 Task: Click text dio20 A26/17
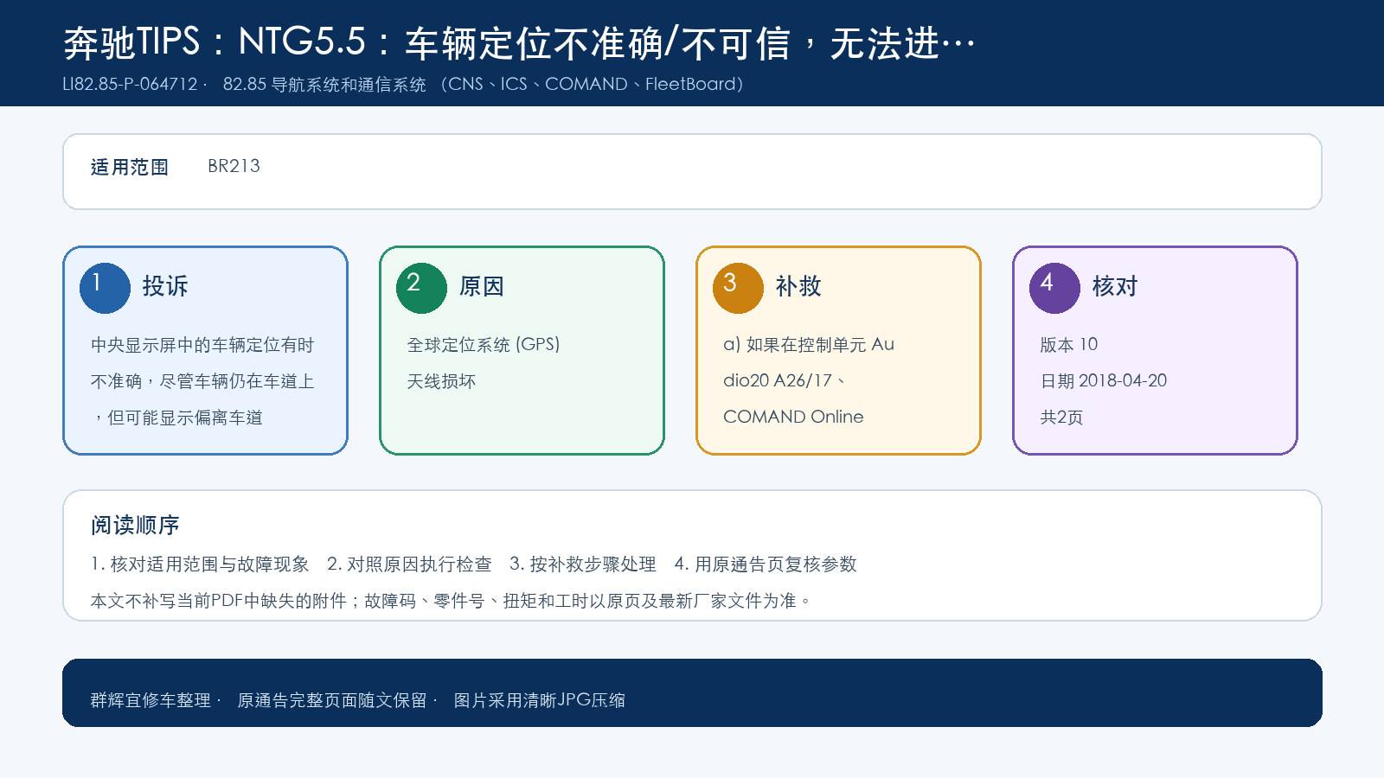778,380
